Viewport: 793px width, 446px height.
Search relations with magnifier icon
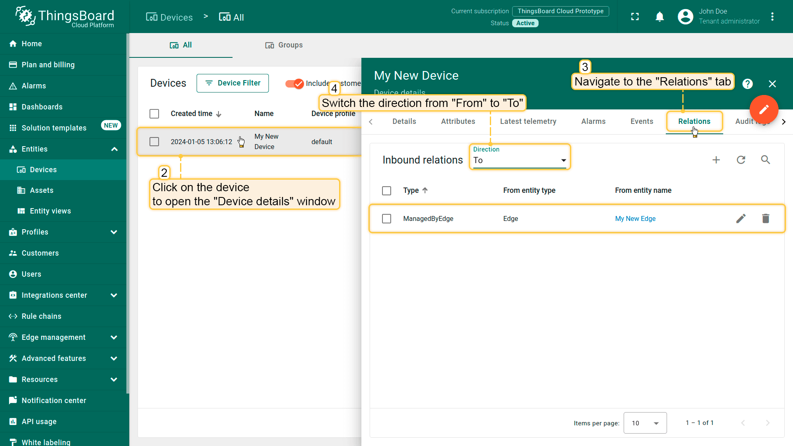765,160
